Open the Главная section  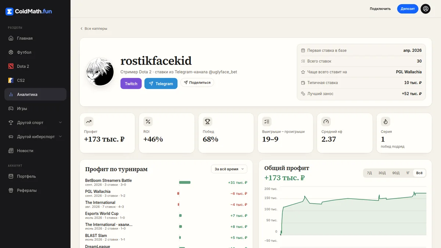coord(35,38)
